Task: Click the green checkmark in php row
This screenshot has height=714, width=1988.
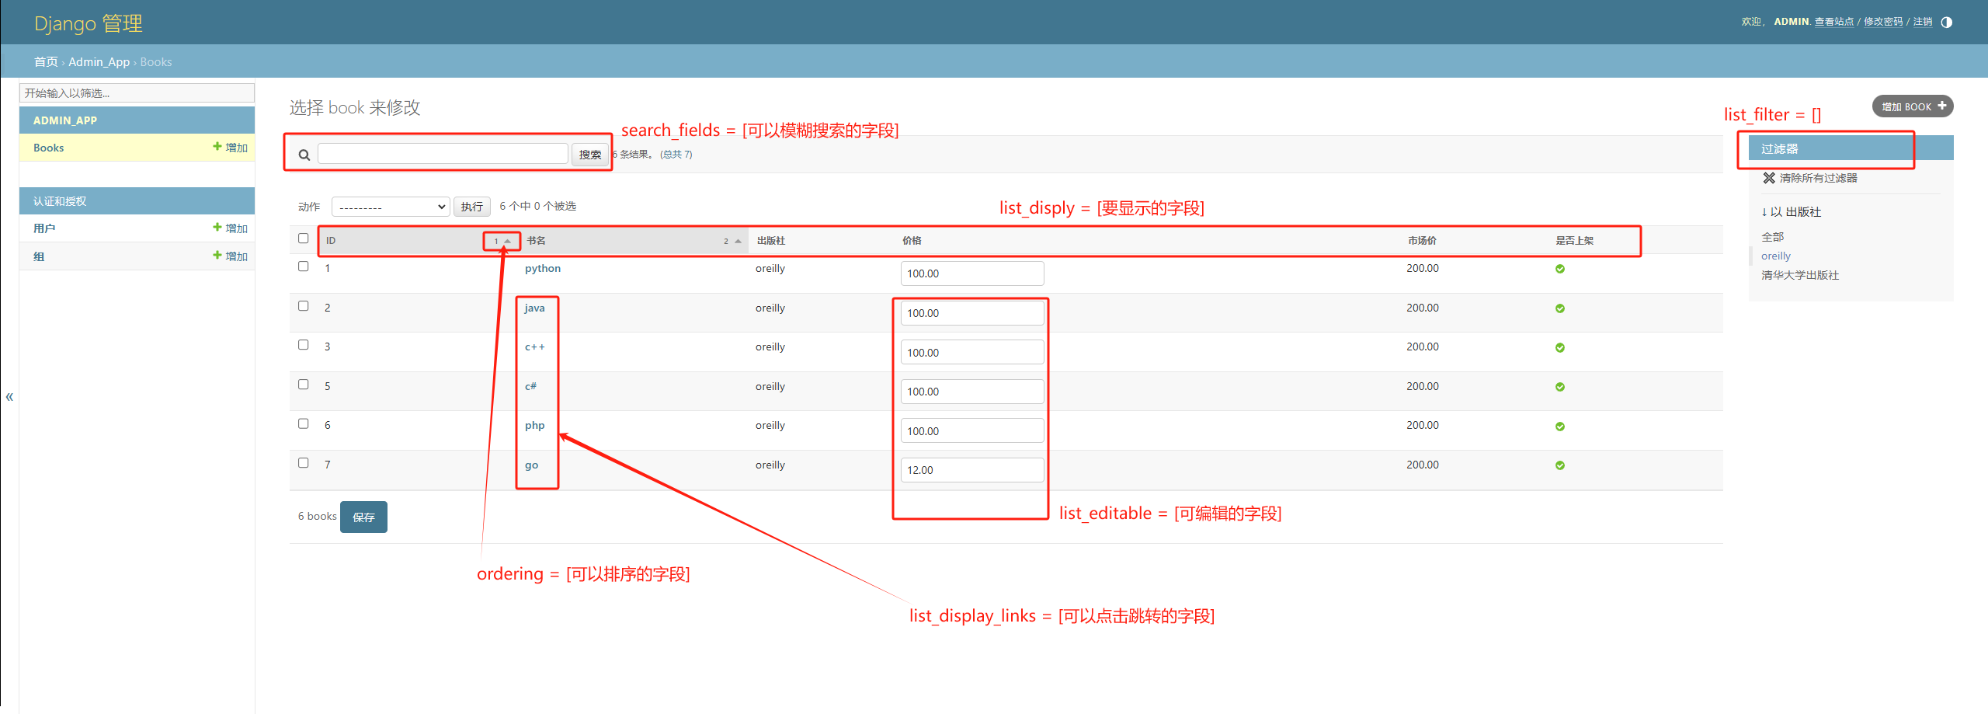Action: tap(1560, 427)
